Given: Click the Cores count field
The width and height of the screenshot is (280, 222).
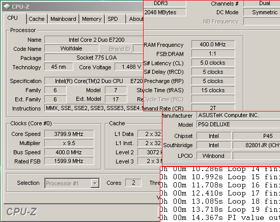Looking at the screenshot, I should (x=133, y=182).
